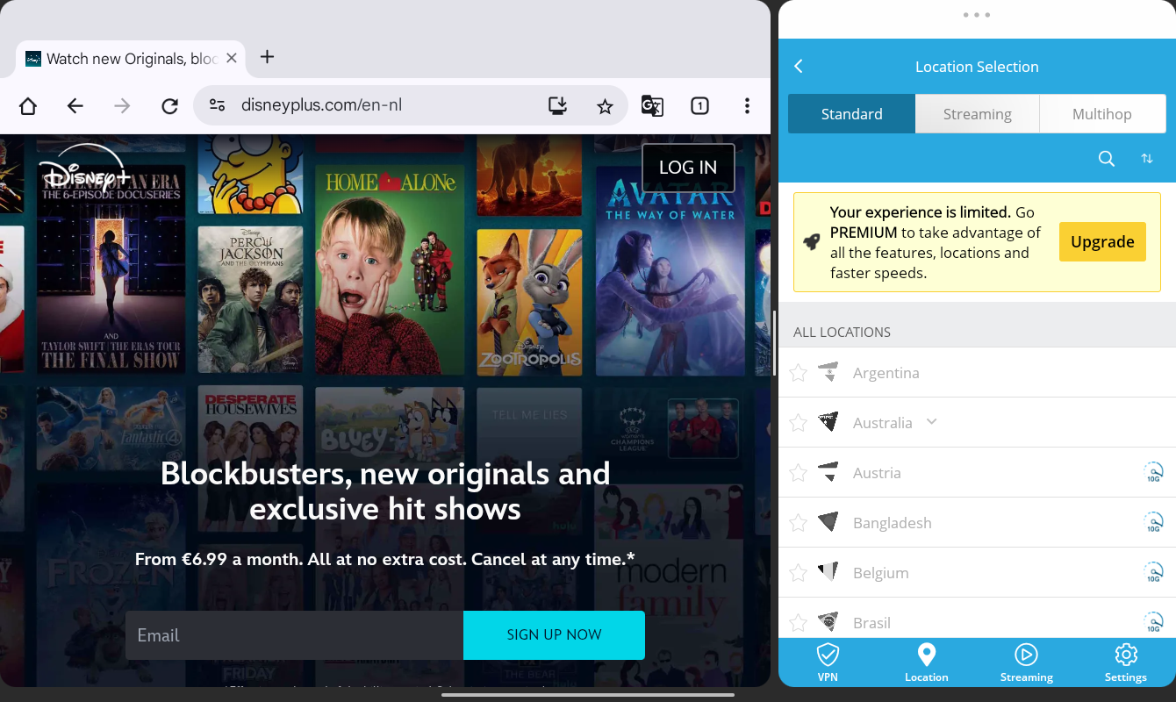Click the Upgrade button
The width and height of the screenshot is (1176, 702).
click(x=1102, y=242)
